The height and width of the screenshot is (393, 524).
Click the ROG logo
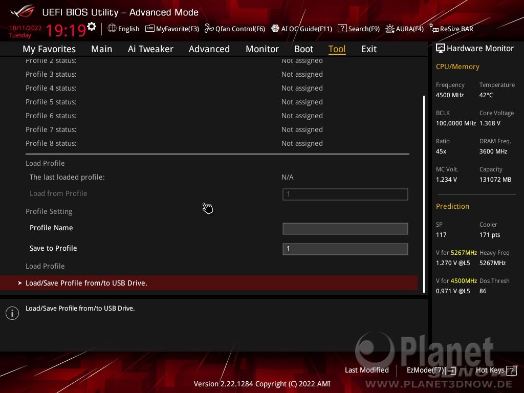point(22,12)
